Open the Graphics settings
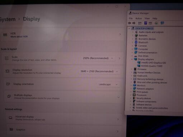This screenshot has width=183, height=137. 64,130
